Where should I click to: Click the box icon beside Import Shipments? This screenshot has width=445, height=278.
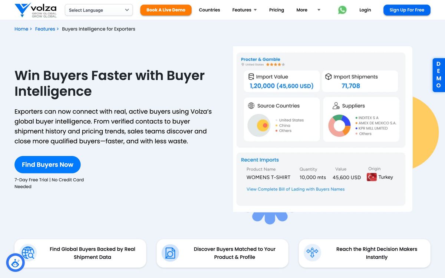pyautogui.click(x=328, y=77)
